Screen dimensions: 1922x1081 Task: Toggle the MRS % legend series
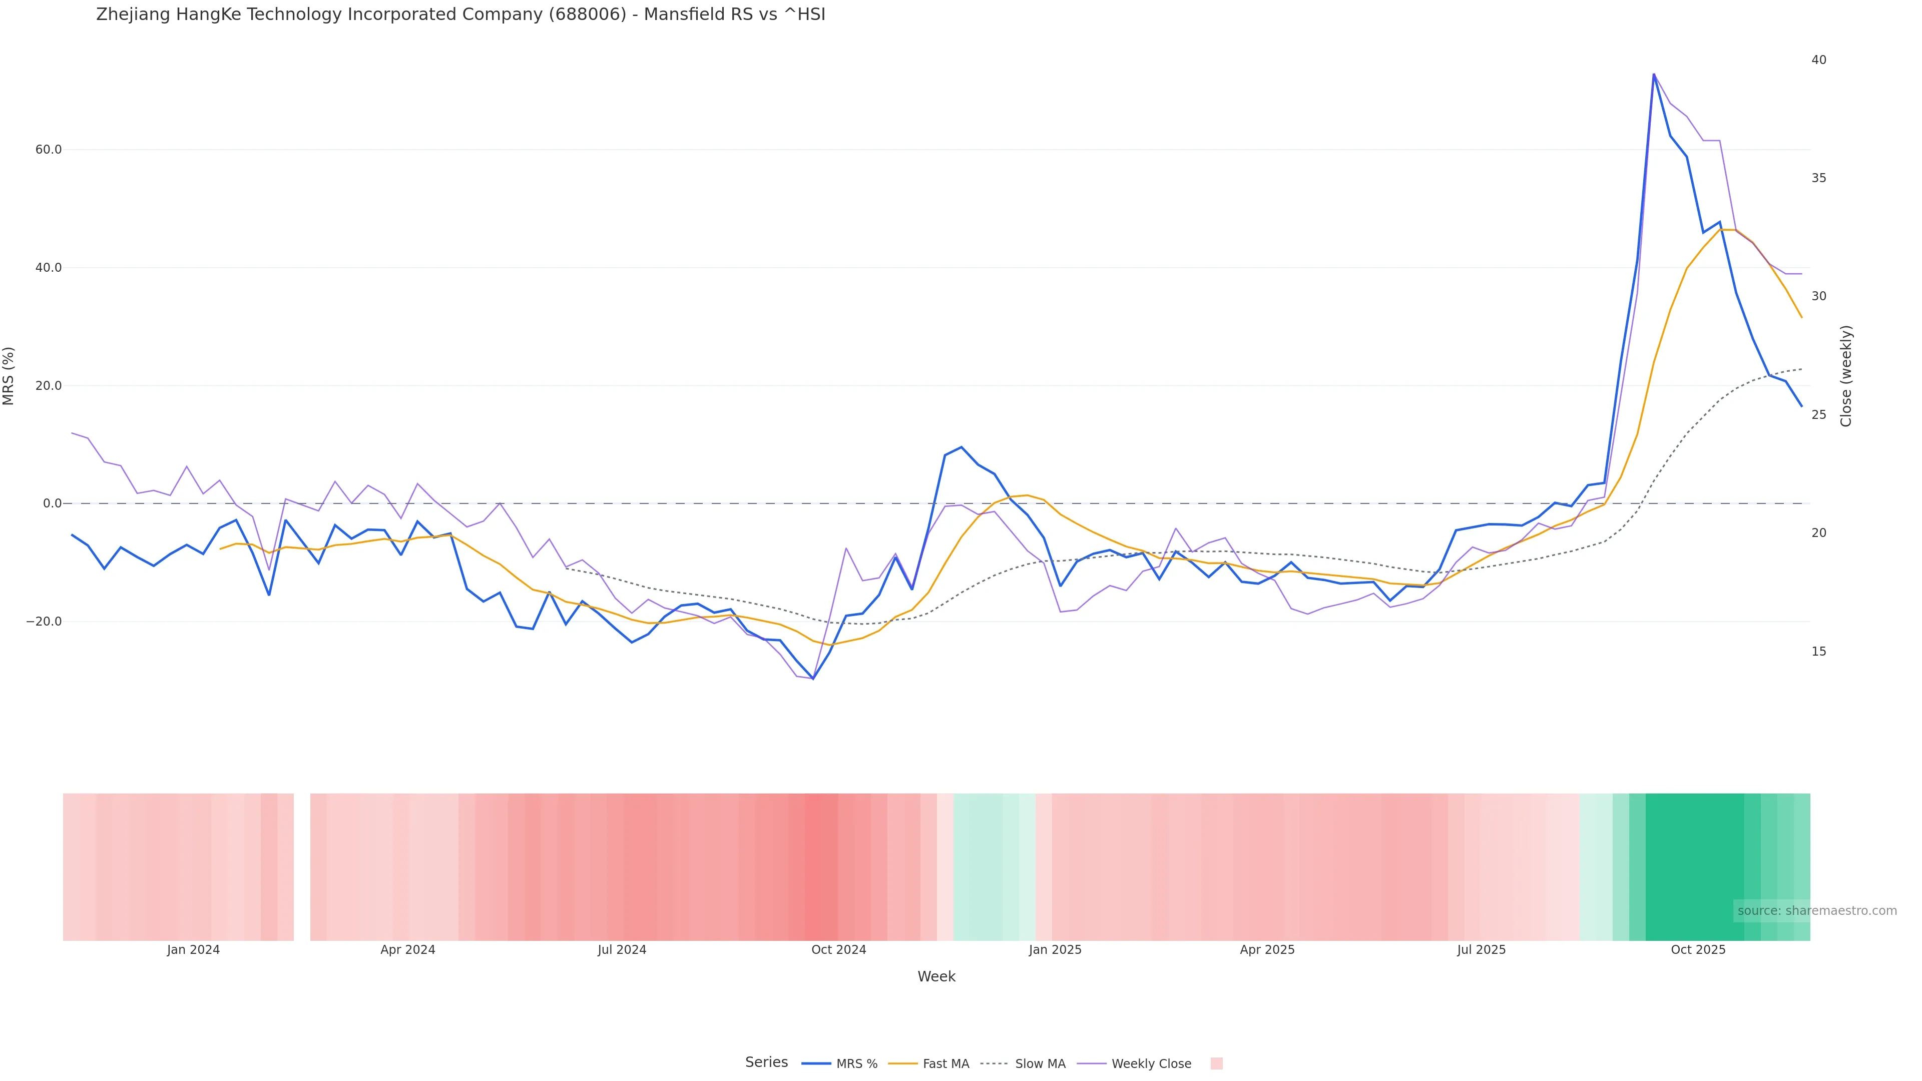click(x=856, y=1064)
